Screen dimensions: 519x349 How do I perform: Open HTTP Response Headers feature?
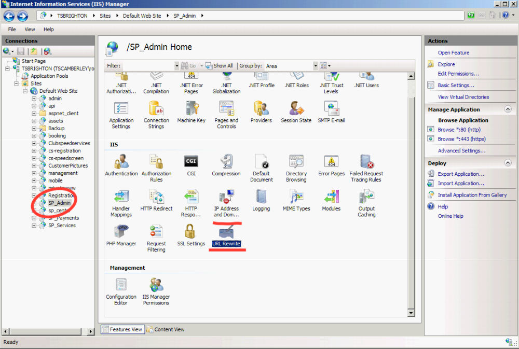[x=191, y=203]
